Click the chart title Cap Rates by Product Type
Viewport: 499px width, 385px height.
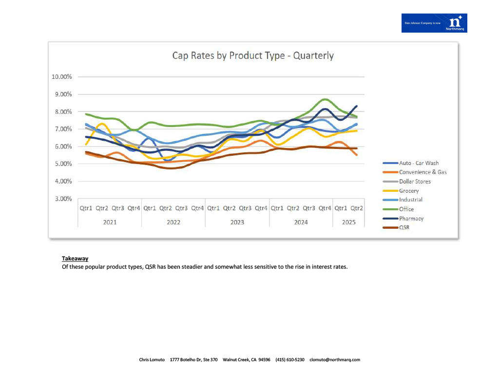coord(252,55)
